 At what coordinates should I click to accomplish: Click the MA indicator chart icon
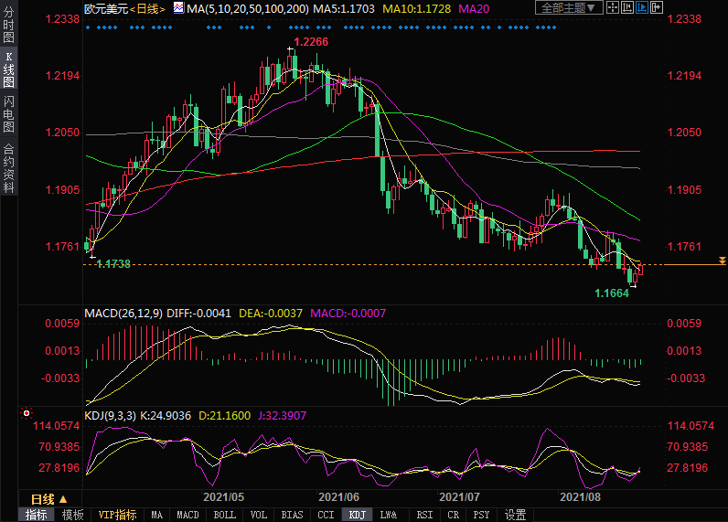tap(178, 8)
